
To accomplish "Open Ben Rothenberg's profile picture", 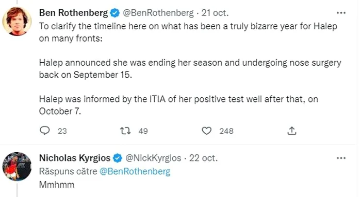I will click(17, 22).
